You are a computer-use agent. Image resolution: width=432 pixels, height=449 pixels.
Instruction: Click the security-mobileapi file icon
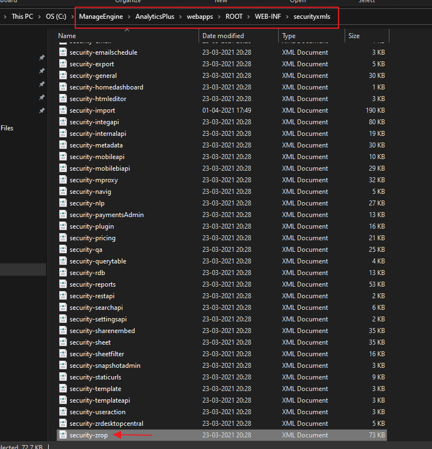click(x=63, y=156)
